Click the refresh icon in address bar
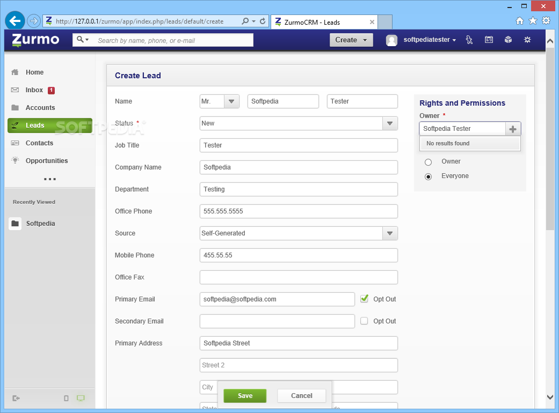 click(x=263, y=21)
